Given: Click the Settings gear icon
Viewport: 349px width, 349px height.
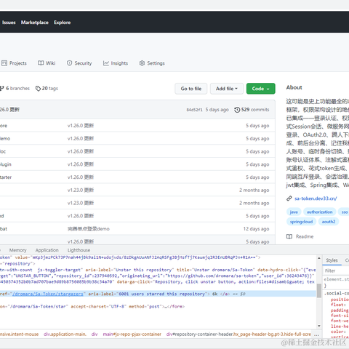Looking at the screenshot, I should point(142,63).
